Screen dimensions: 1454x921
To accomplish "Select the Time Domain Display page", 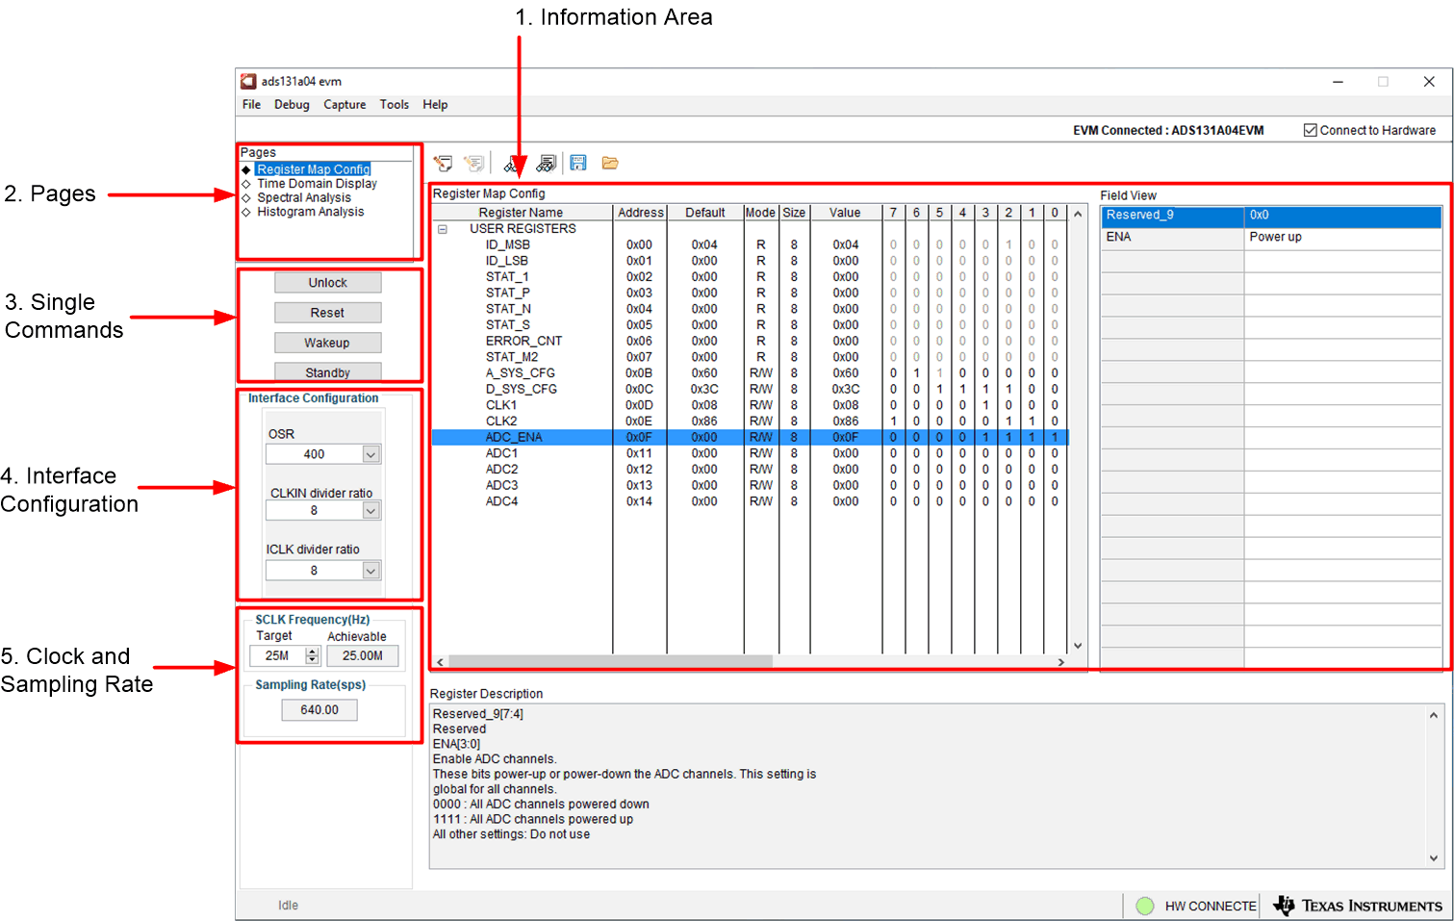I will tap(317, 184).
